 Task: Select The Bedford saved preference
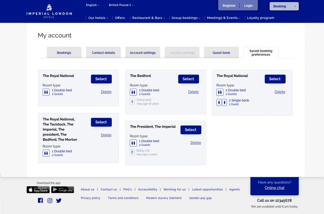(188, 79)
